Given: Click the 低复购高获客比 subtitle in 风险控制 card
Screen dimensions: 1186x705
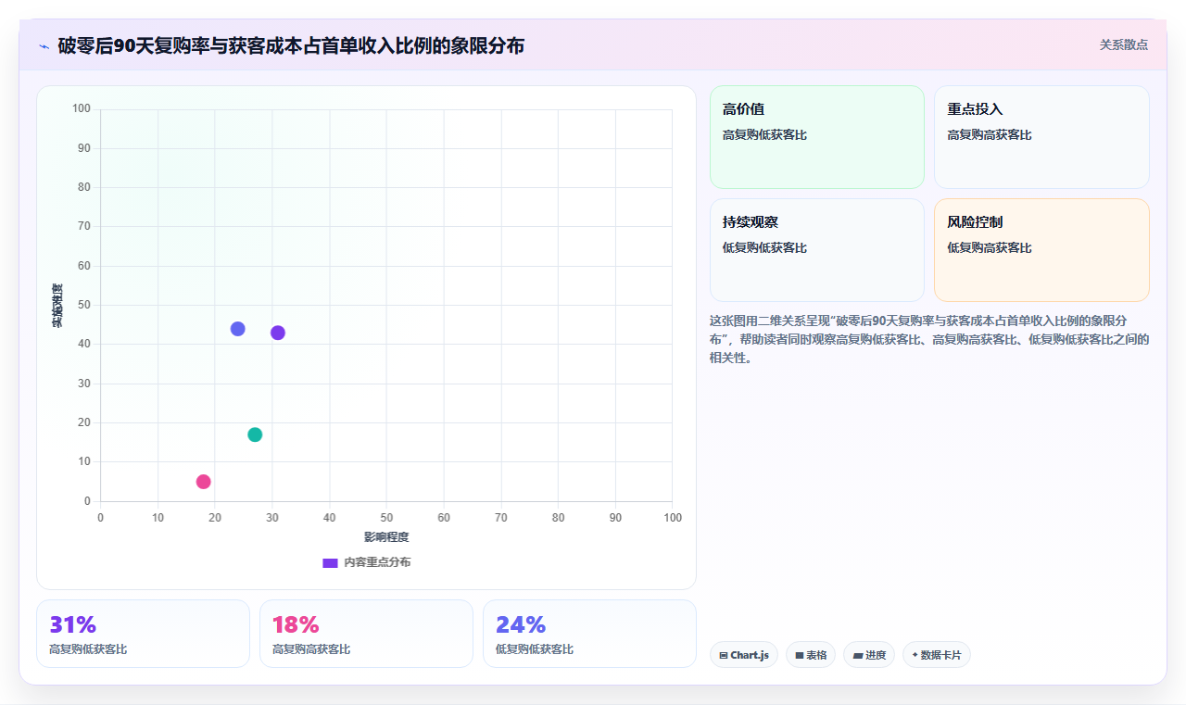Looking at the screenshot, I should [x=990, y=248].
